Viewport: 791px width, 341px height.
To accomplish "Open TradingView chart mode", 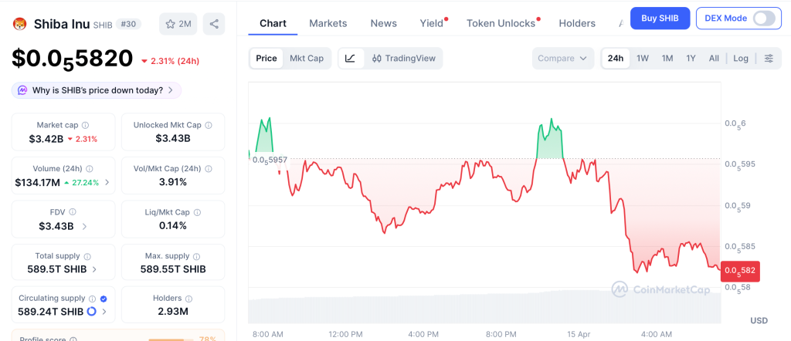I will coord(403,58).
